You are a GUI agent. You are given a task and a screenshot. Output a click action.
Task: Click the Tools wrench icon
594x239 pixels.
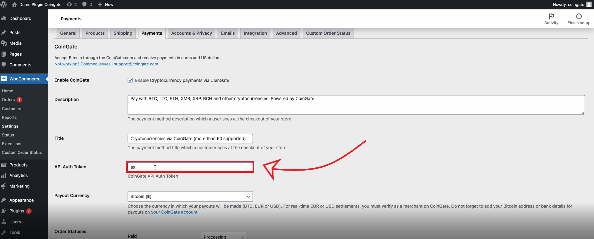(4, 232)
